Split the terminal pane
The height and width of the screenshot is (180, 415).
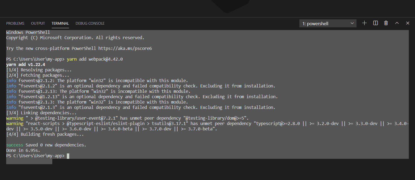(375, 23)
